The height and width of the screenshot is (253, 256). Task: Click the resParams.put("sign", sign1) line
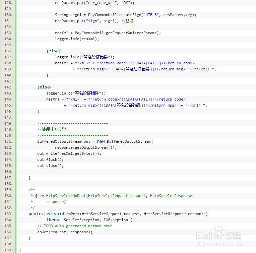(94, 21)
